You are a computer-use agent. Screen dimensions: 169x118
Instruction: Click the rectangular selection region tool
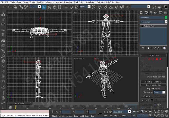54,7
